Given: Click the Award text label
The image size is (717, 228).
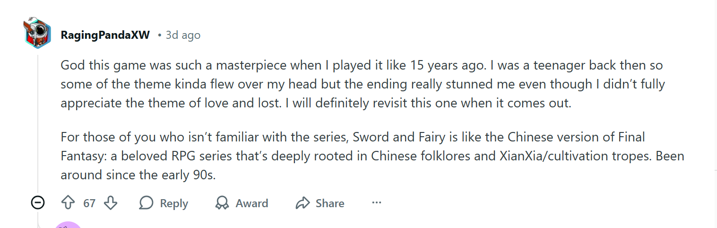Looking at the screenshot, I should pyautogui.click(x=252, y=203).
